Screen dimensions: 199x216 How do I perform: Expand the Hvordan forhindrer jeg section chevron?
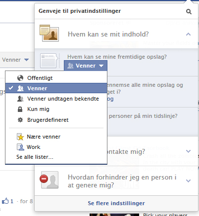188,181
